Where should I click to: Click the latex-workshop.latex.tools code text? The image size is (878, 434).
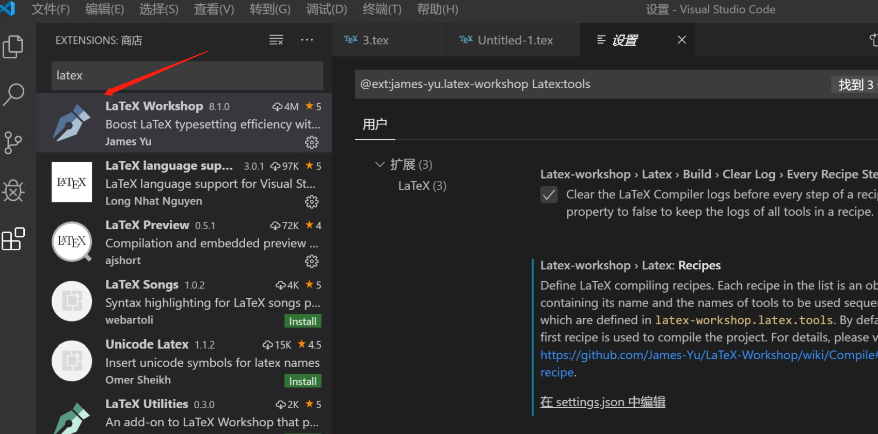coord(744,320)
